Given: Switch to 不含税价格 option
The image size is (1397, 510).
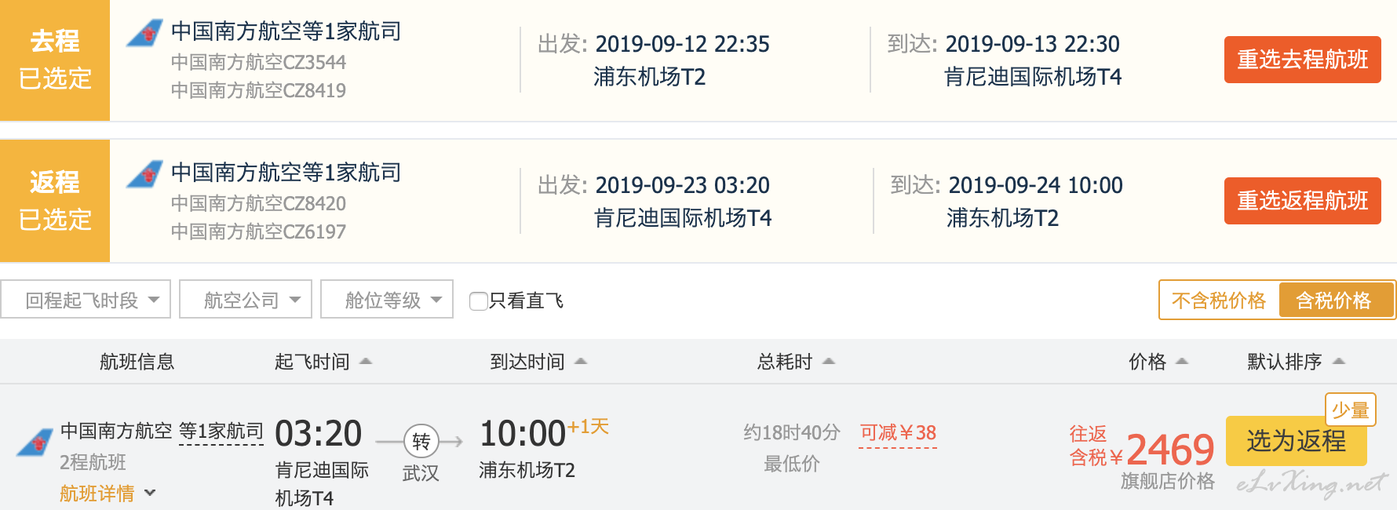Looking at the screenshot, I should tap(1219, 301).
